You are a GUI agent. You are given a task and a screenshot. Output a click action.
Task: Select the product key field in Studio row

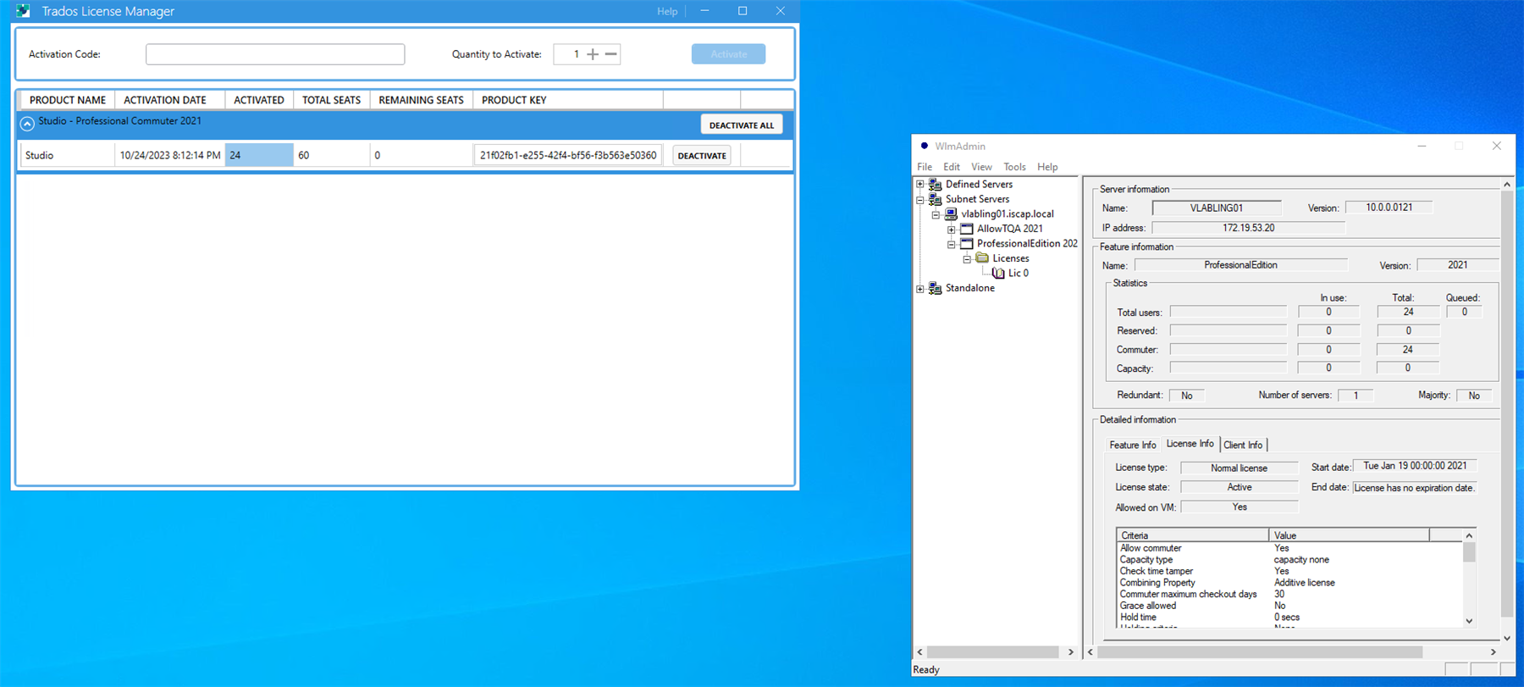(x=568, y=155)
